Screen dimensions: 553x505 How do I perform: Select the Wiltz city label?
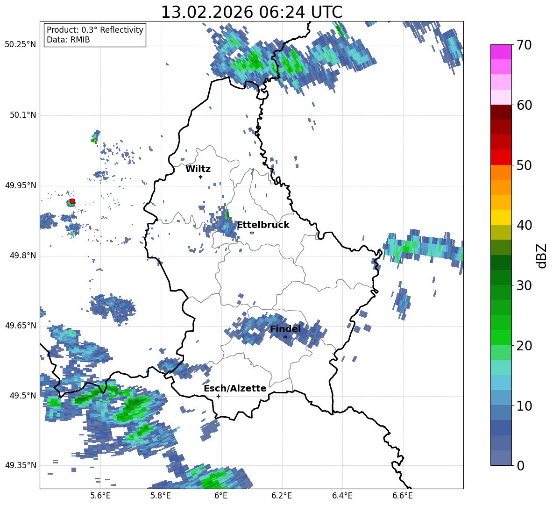[198, 169]
